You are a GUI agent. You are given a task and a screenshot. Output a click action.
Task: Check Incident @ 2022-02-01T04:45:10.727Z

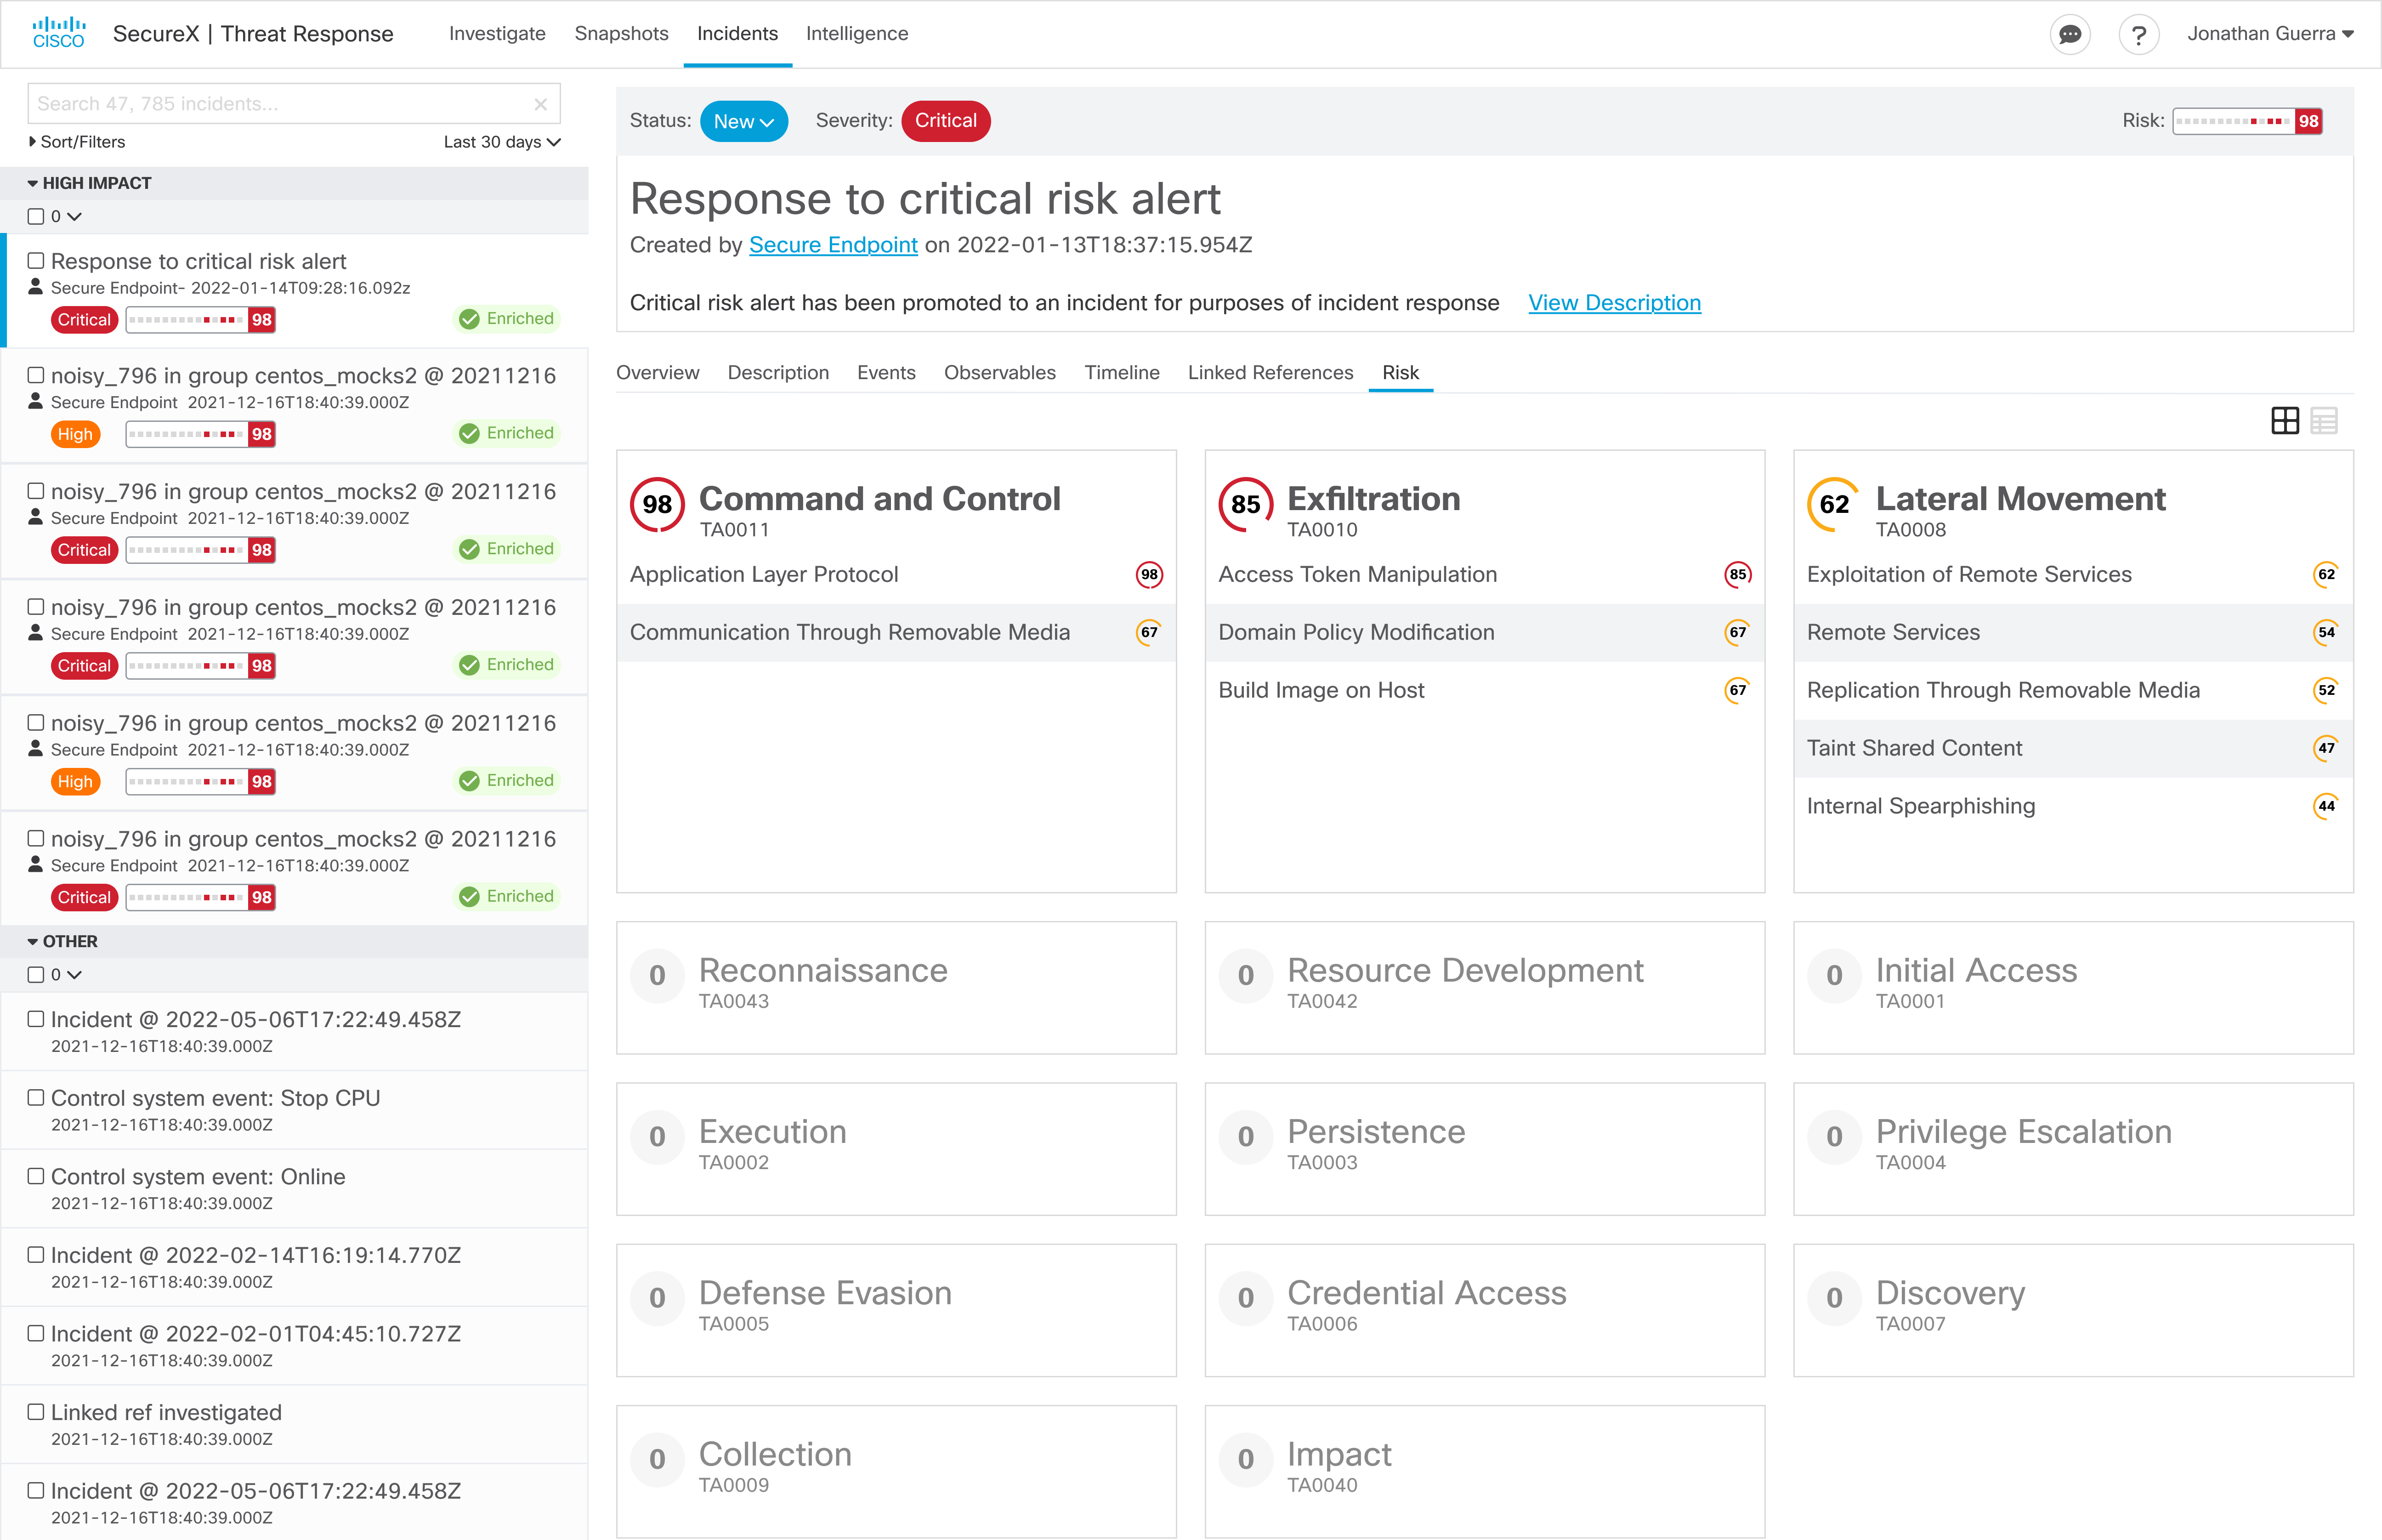[36, 1334]
